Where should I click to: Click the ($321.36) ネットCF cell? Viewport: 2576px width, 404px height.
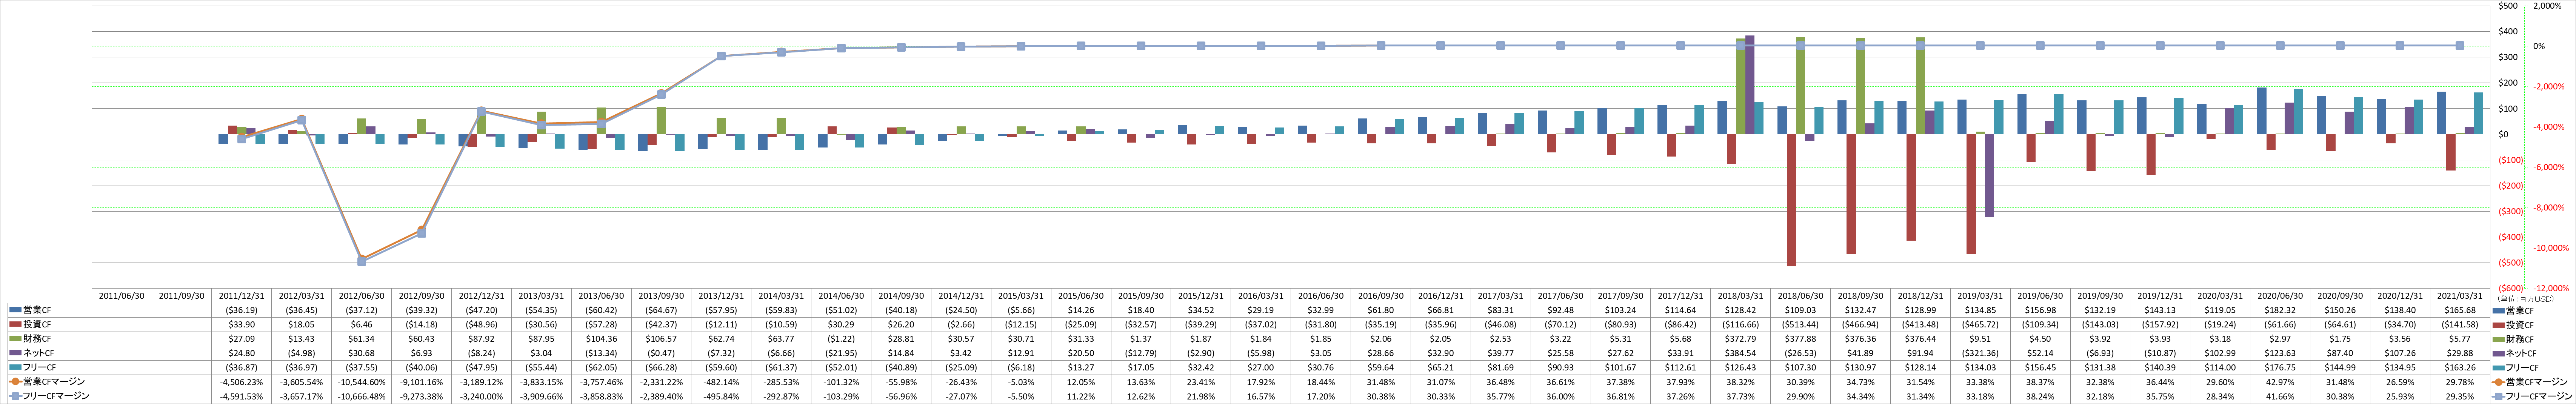(1980, 353)
